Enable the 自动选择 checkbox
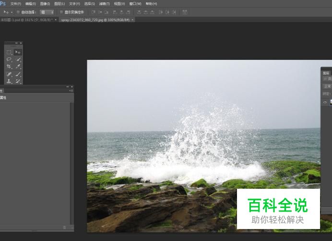The height and width of the screenshot is (241, 332). click(x=18, y=12)
